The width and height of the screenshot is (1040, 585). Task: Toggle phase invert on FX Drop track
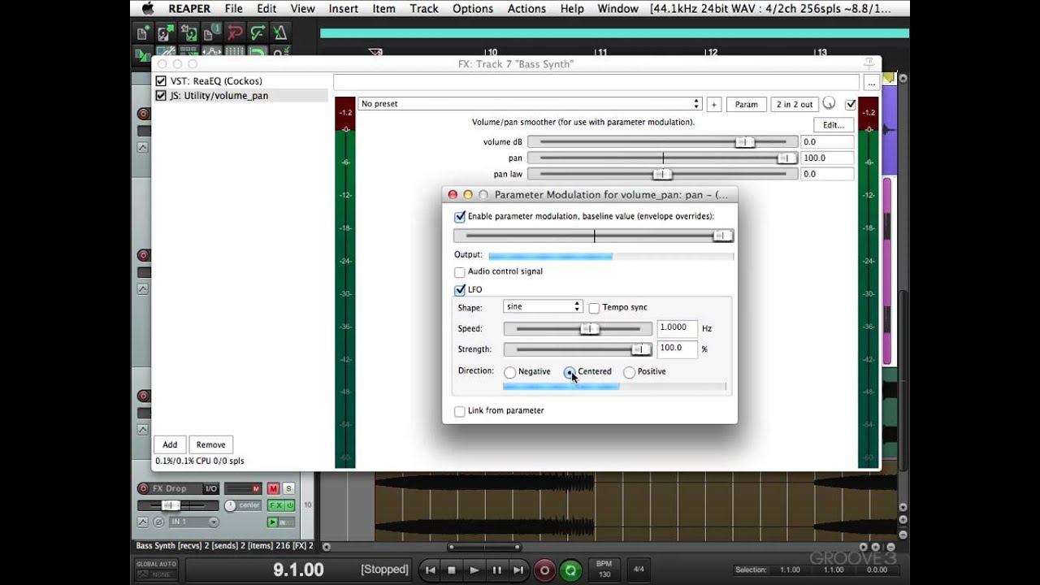pyautogui.click(x=158, y=522)
